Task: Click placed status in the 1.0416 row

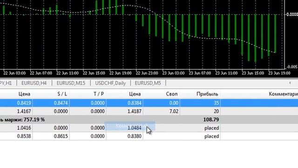Action: (x=211, y=128)
